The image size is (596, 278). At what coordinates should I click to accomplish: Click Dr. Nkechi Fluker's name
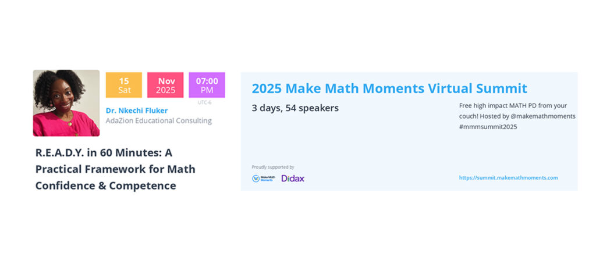[136, 111]
